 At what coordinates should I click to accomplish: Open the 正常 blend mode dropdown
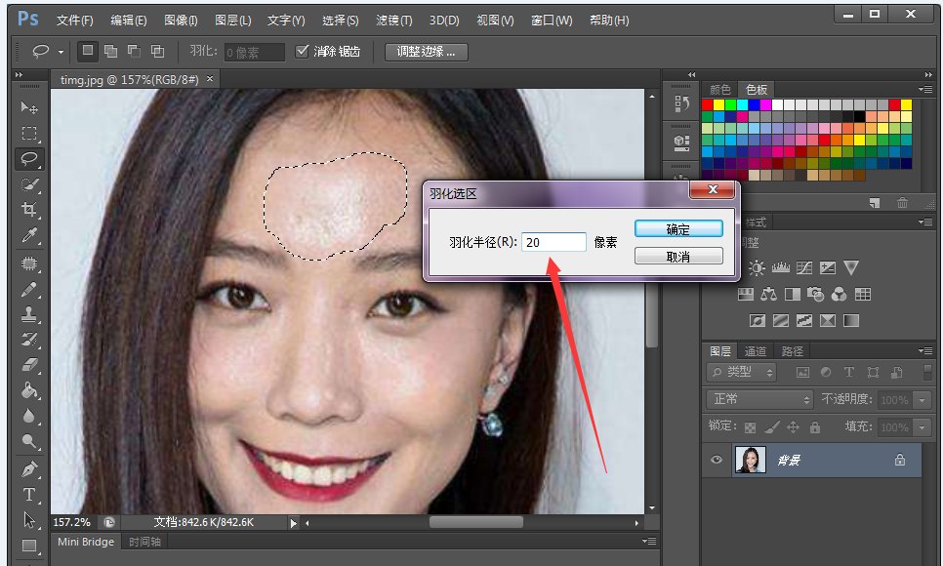coord(759,399)
